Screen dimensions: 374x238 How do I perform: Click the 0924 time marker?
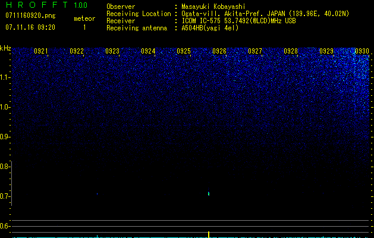(x=148, y=51)
